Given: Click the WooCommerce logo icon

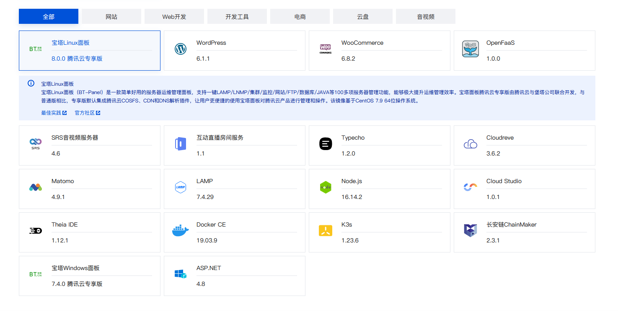Looking at the screenshot, I should point(326,49).
